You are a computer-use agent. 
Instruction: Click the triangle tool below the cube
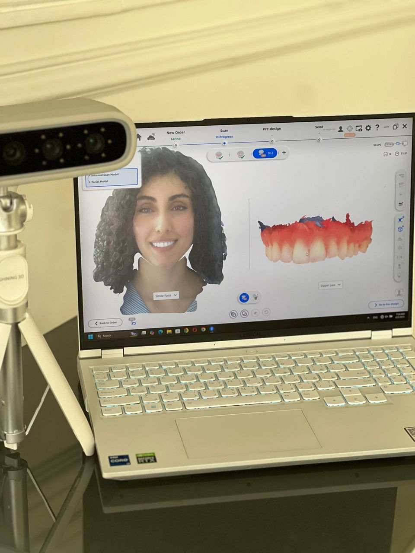coord(400,238)
